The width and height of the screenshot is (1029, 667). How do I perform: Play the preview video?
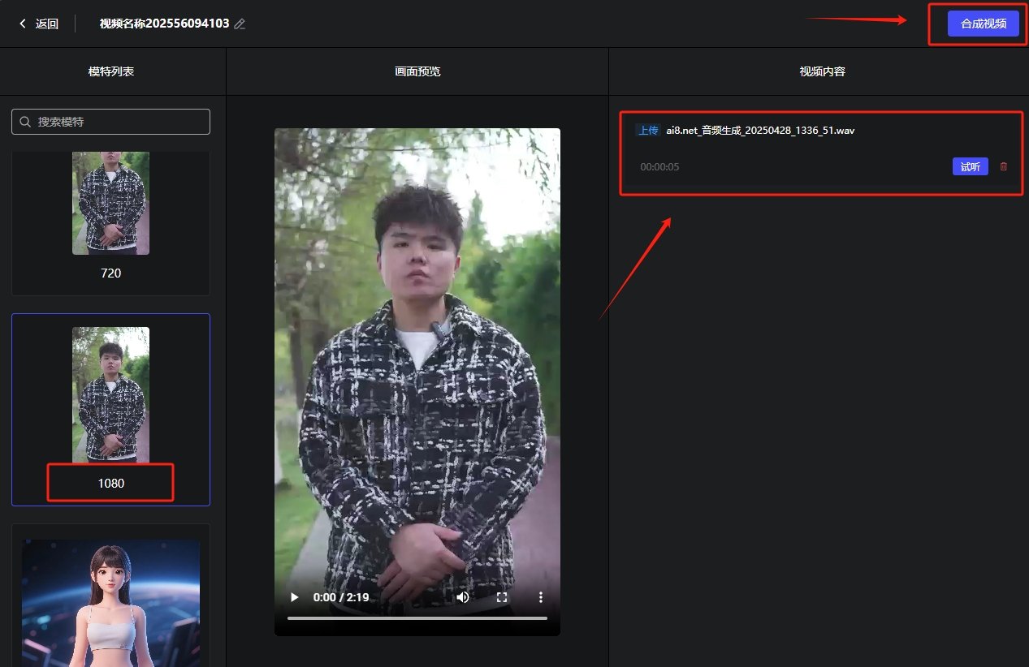click(x=294, y=597)
